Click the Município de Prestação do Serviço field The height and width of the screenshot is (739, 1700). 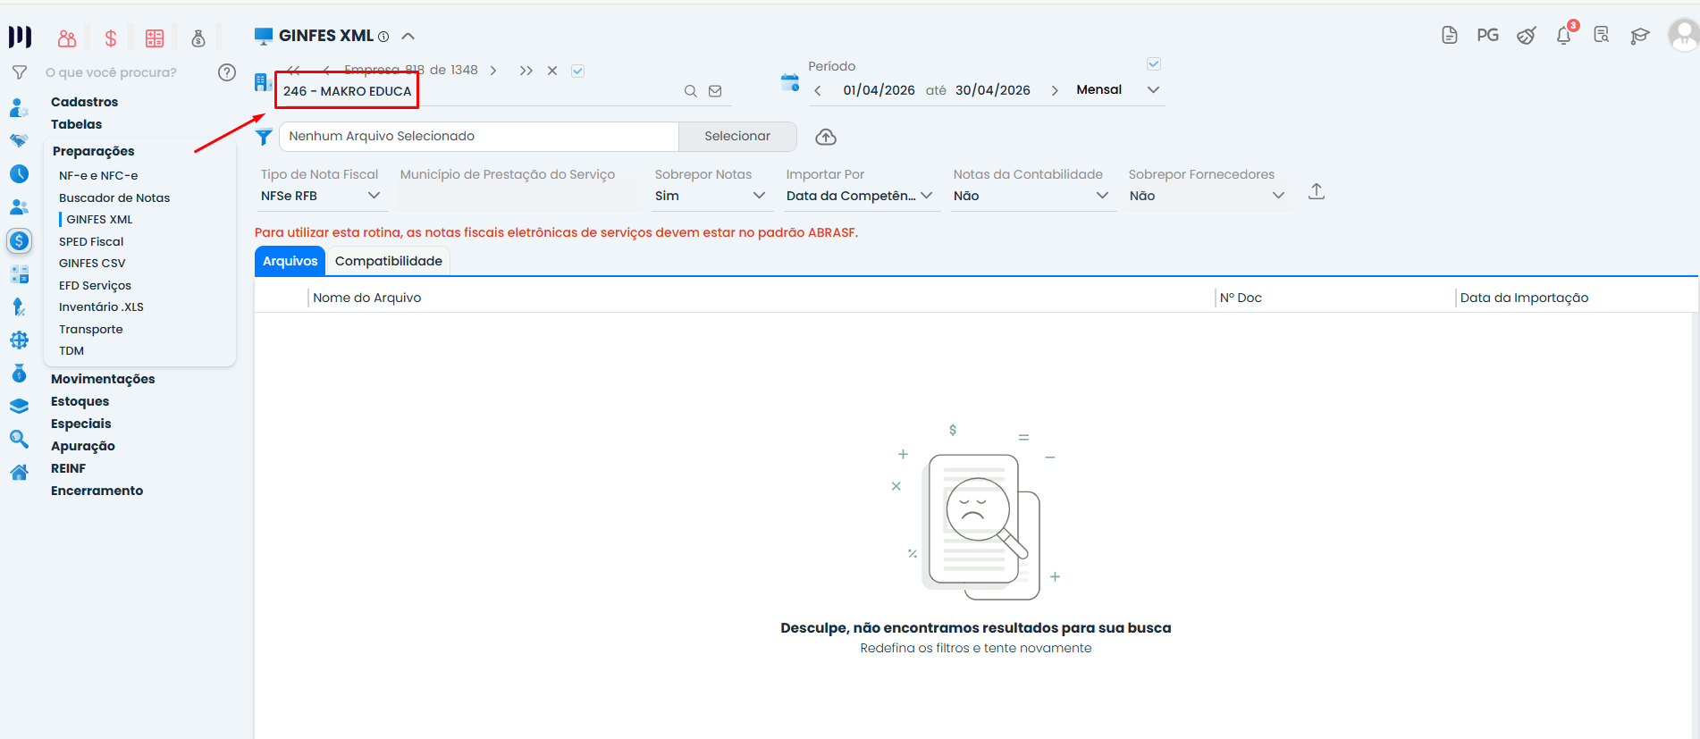(x=518, y=196)
